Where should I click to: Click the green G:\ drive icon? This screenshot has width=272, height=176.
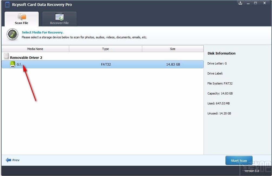(12, 64)
